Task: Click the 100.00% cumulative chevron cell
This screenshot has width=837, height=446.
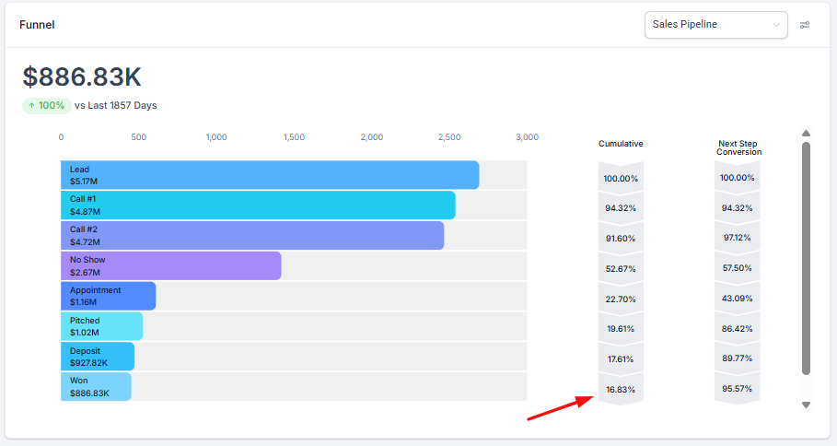Action: (621, 178)
